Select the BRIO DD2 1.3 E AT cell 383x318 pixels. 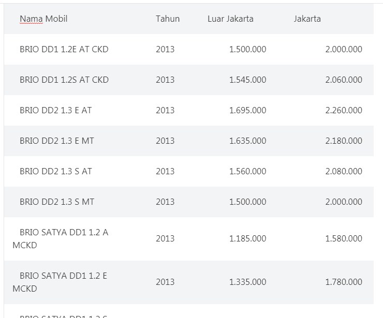point(56,110)
